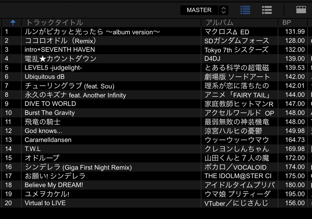The image size is (312, 219).
Task: Open the artwork grid view icon
Action: [x=301, y=10]
